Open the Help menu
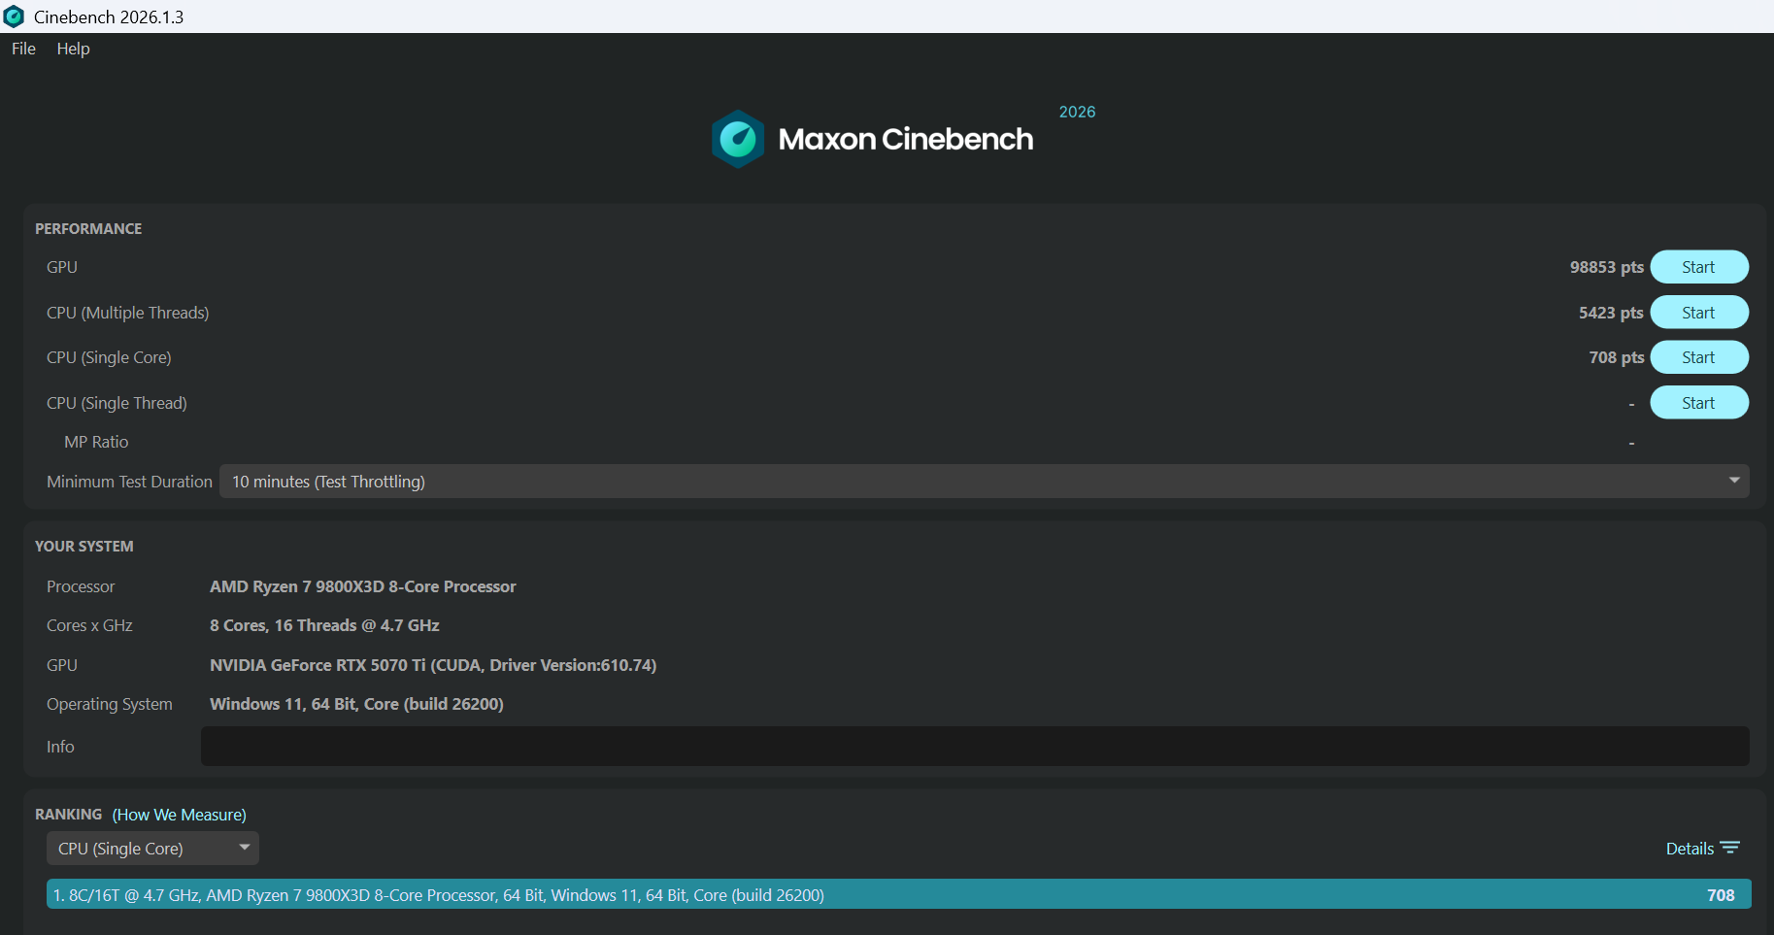Image resolution: width=1774 pixels, height=935 pixels. click(x=73, y=49)
